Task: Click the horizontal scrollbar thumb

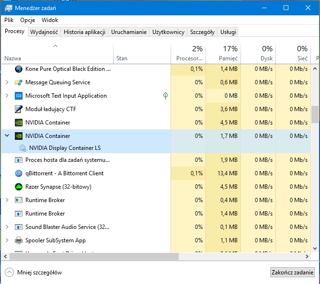Action: 94,256
